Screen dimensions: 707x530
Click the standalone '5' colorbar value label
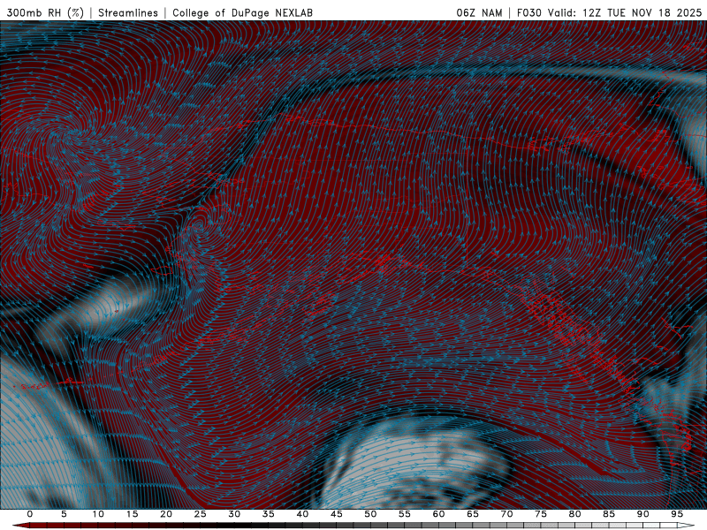tap(64, 514)
